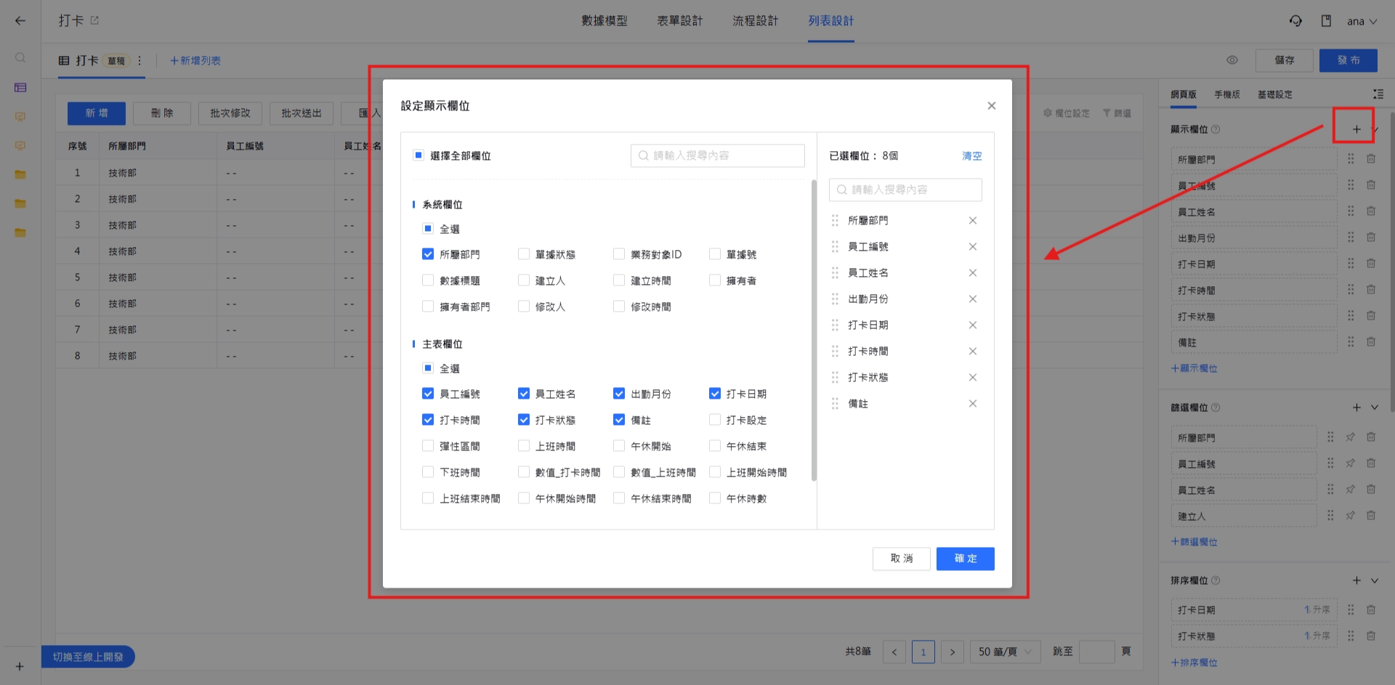Remove 員工編號 from selected fields list

pos(972,247)
